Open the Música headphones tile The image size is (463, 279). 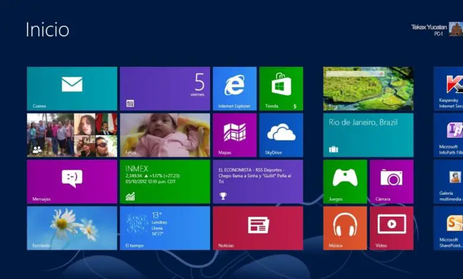345,228
